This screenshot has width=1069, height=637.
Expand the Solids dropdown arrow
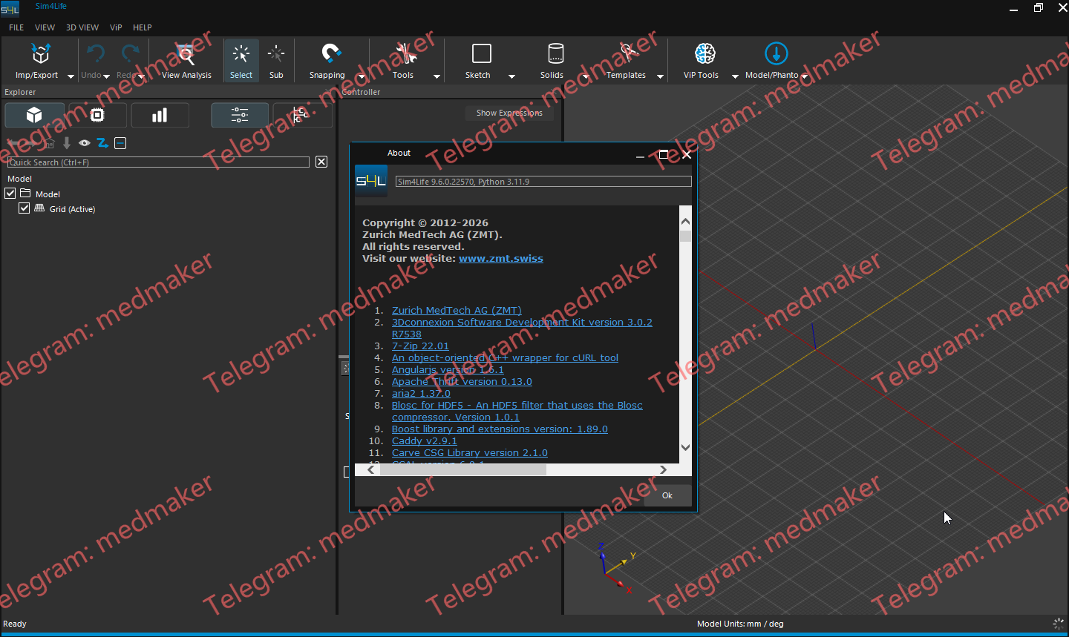585,76
